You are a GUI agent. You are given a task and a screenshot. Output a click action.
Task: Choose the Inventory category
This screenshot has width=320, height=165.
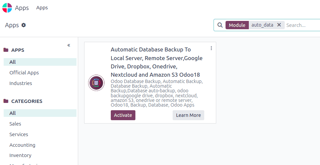(x=20, y=155)
